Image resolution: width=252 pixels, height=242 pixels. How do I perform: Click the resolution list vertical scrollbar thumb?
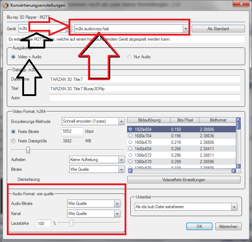point(238,125)
